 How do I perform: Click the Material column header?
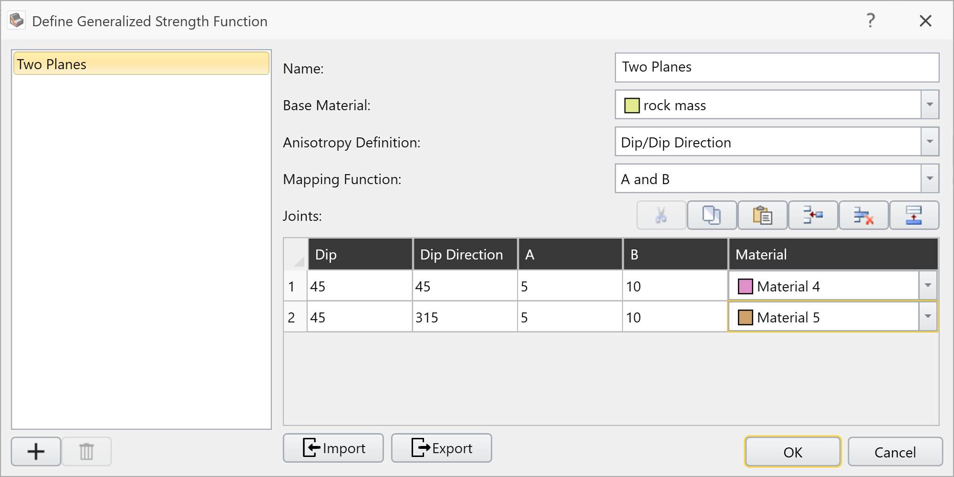(x=833, y=254)
